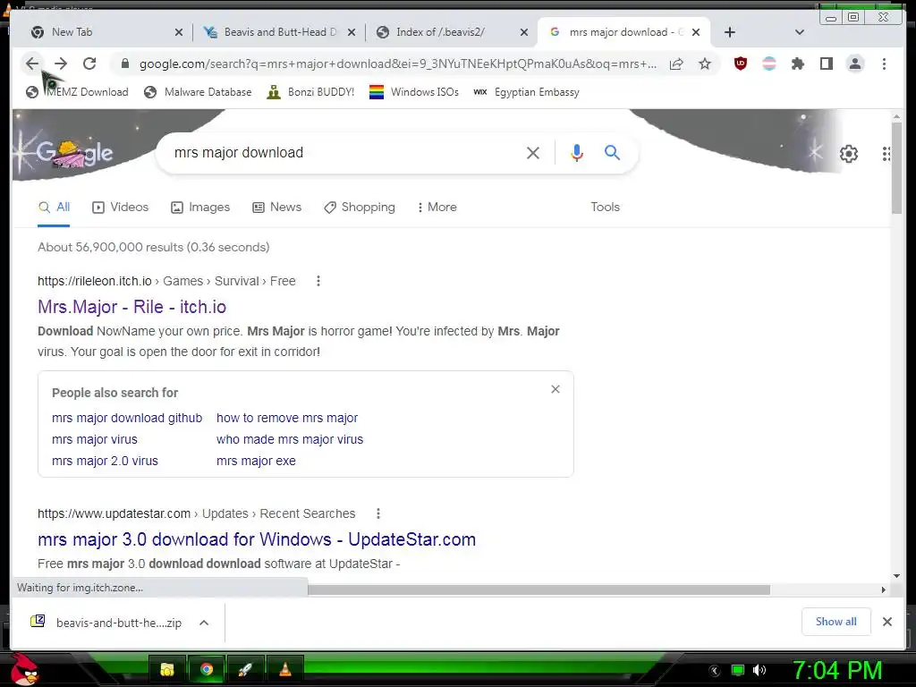Toggle Chrome side panel icon
The image size is (916, 687).
pyautogui.click(x=826, y=64)
